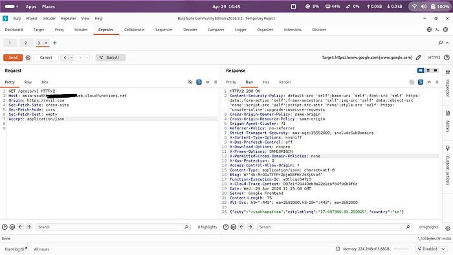Click the Wi-Fi network icon
The height and width of the screenshot is (255, 453).
tap(414, 6)
